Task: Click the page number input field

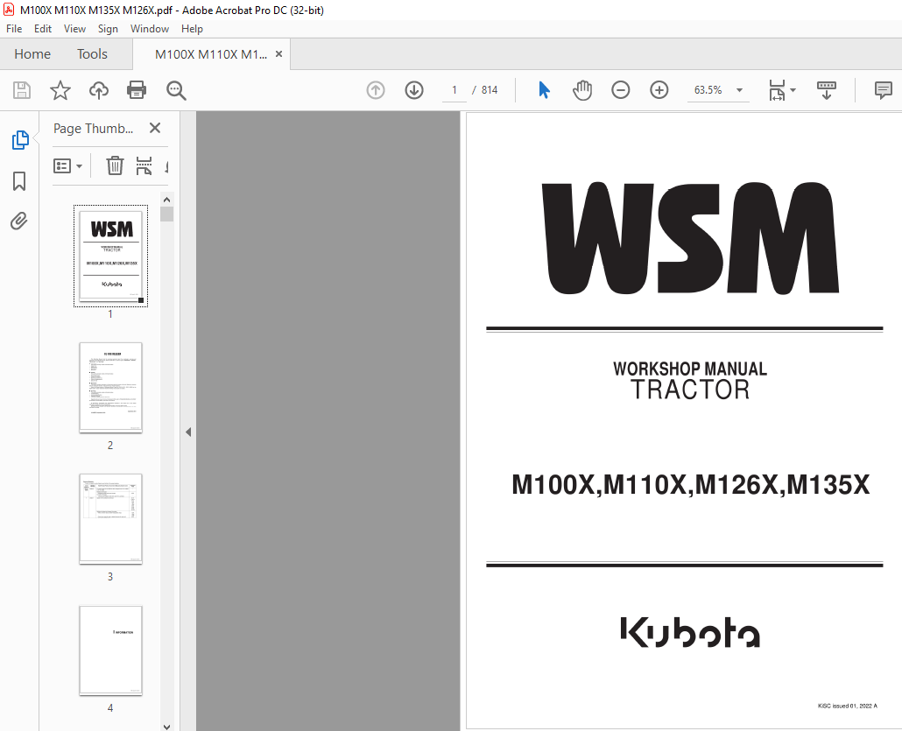Action: pos(455,89)
